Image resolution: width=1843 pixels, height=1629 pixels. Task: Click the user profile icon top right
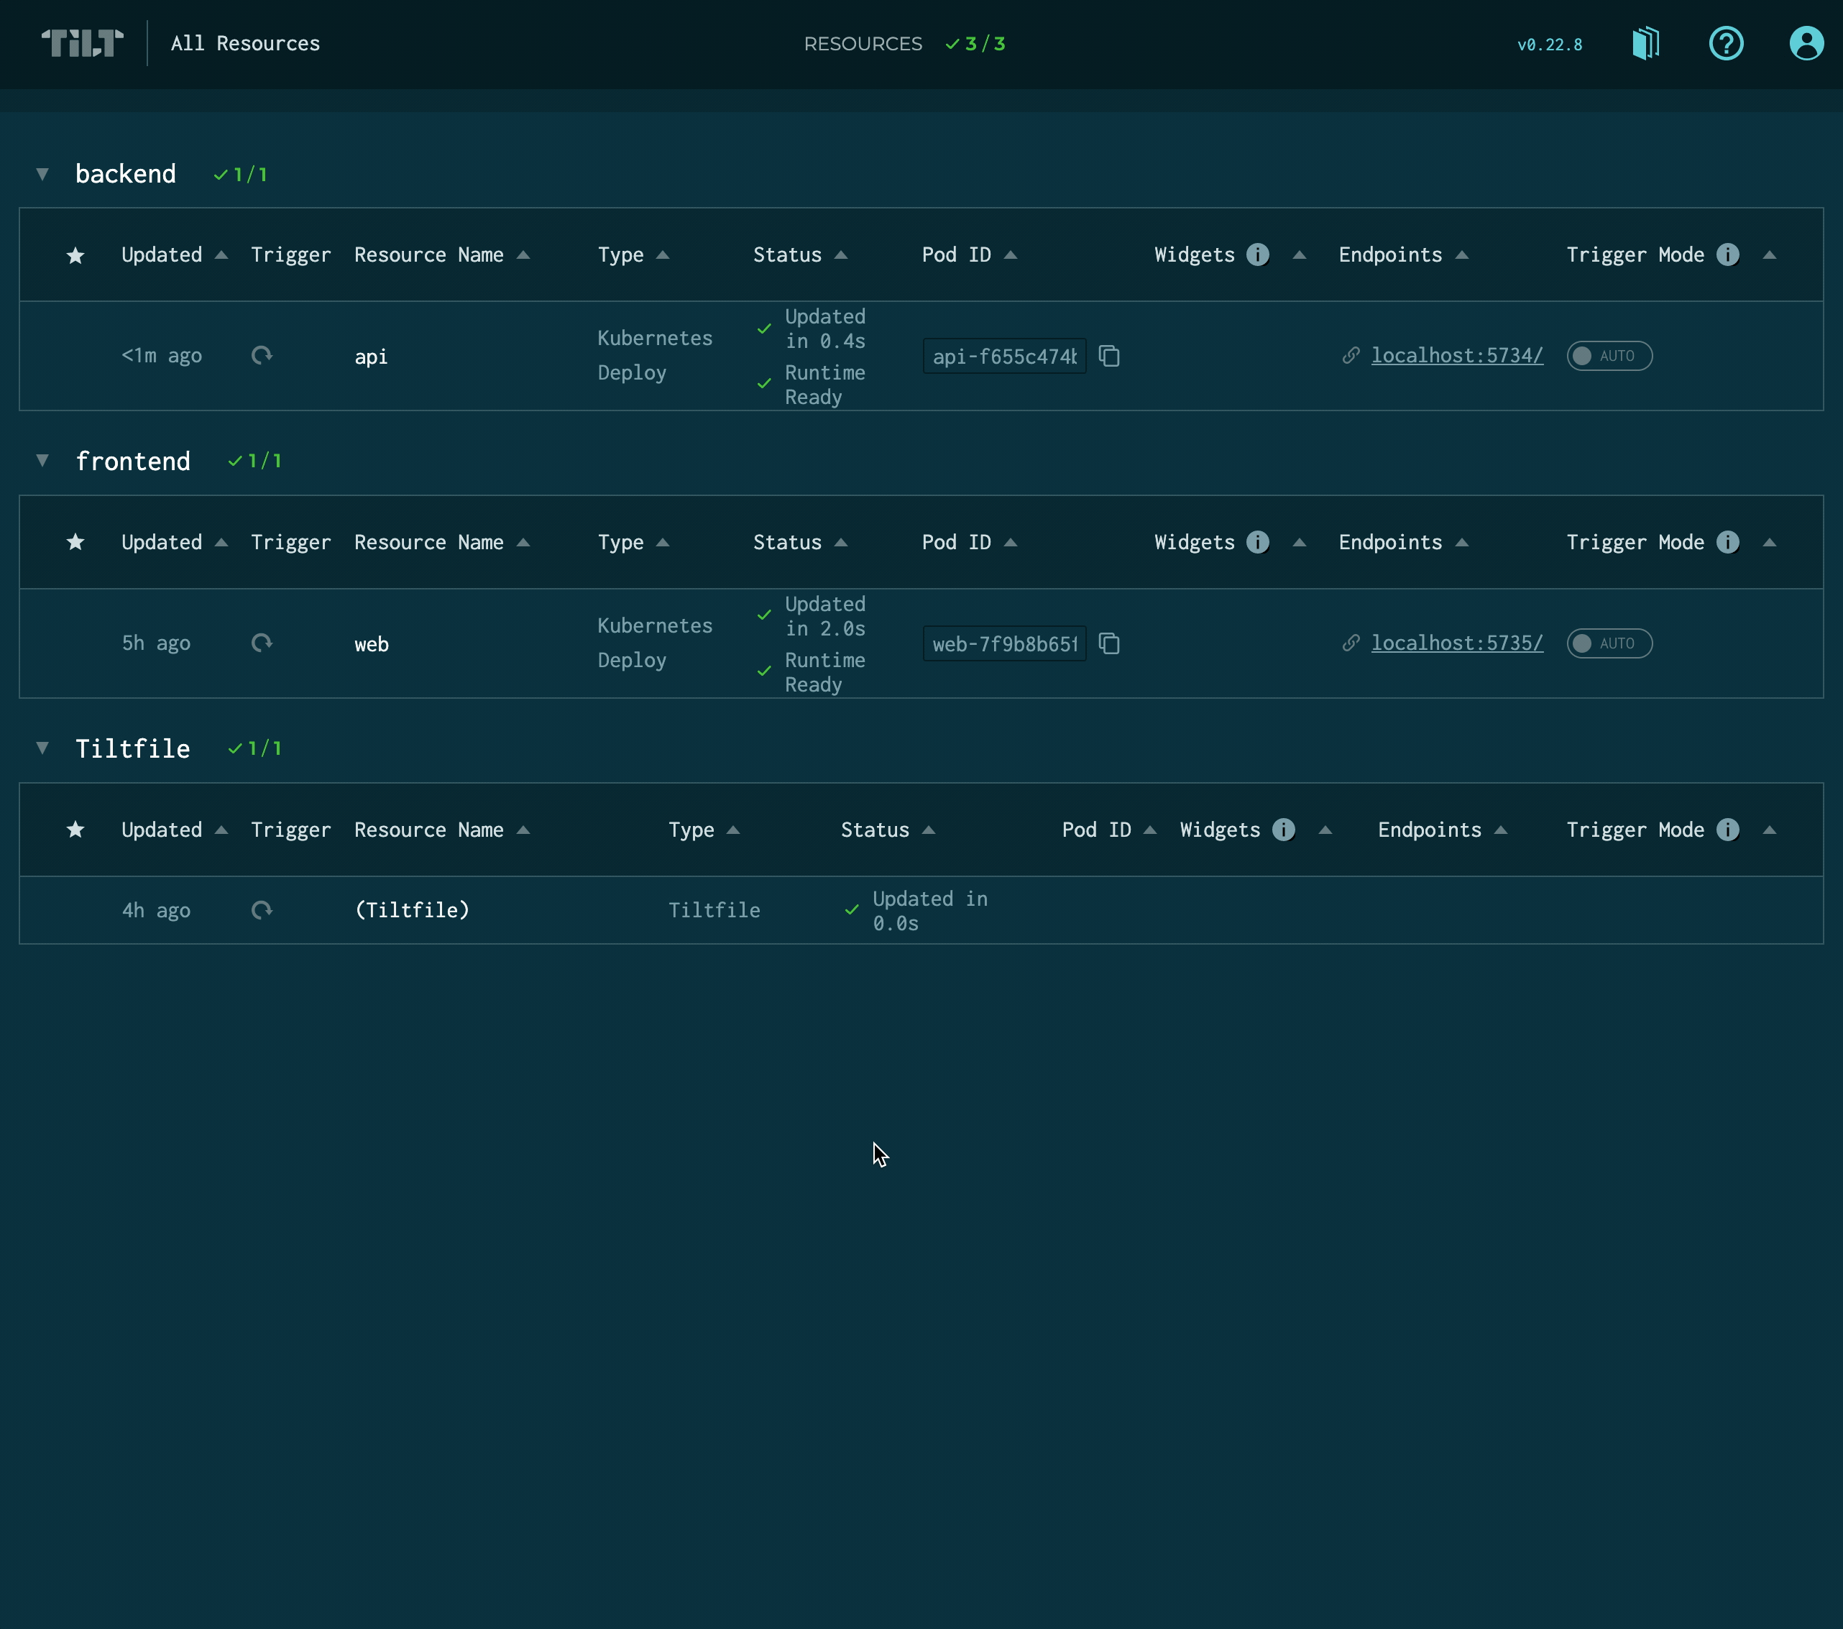click(x=1803, y=42)
